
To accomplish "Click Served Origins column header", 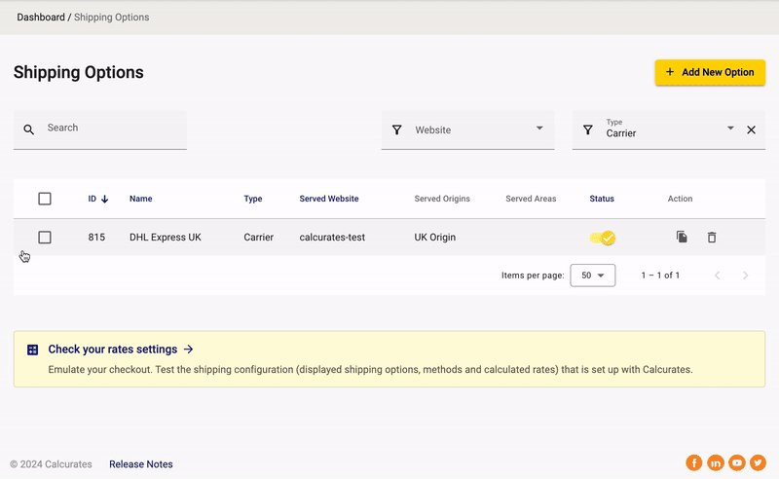I will pyautogui.click(x=442, y=199).
